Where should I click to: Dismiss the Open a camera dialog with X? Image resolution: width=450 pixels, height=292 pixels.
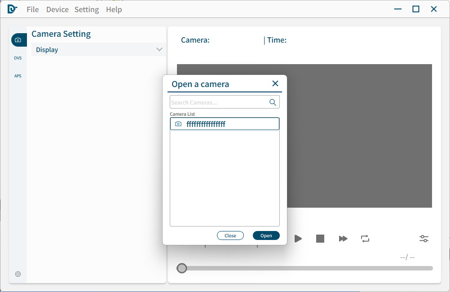[275, 83]
